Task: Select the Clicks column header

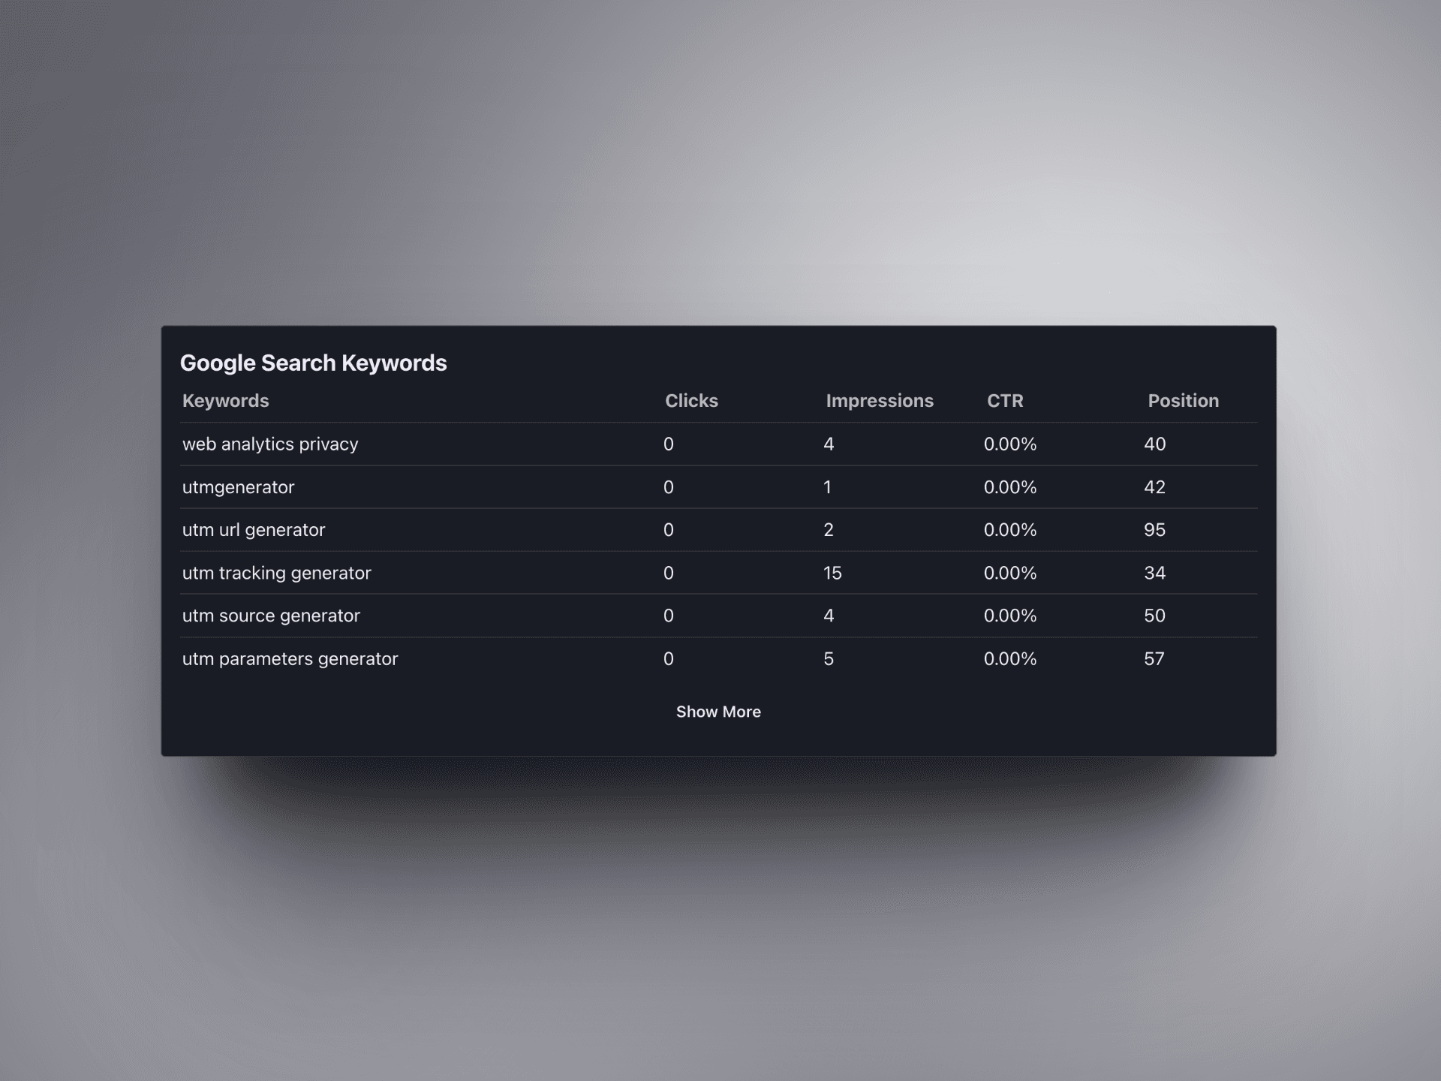Action: (691, 401)
